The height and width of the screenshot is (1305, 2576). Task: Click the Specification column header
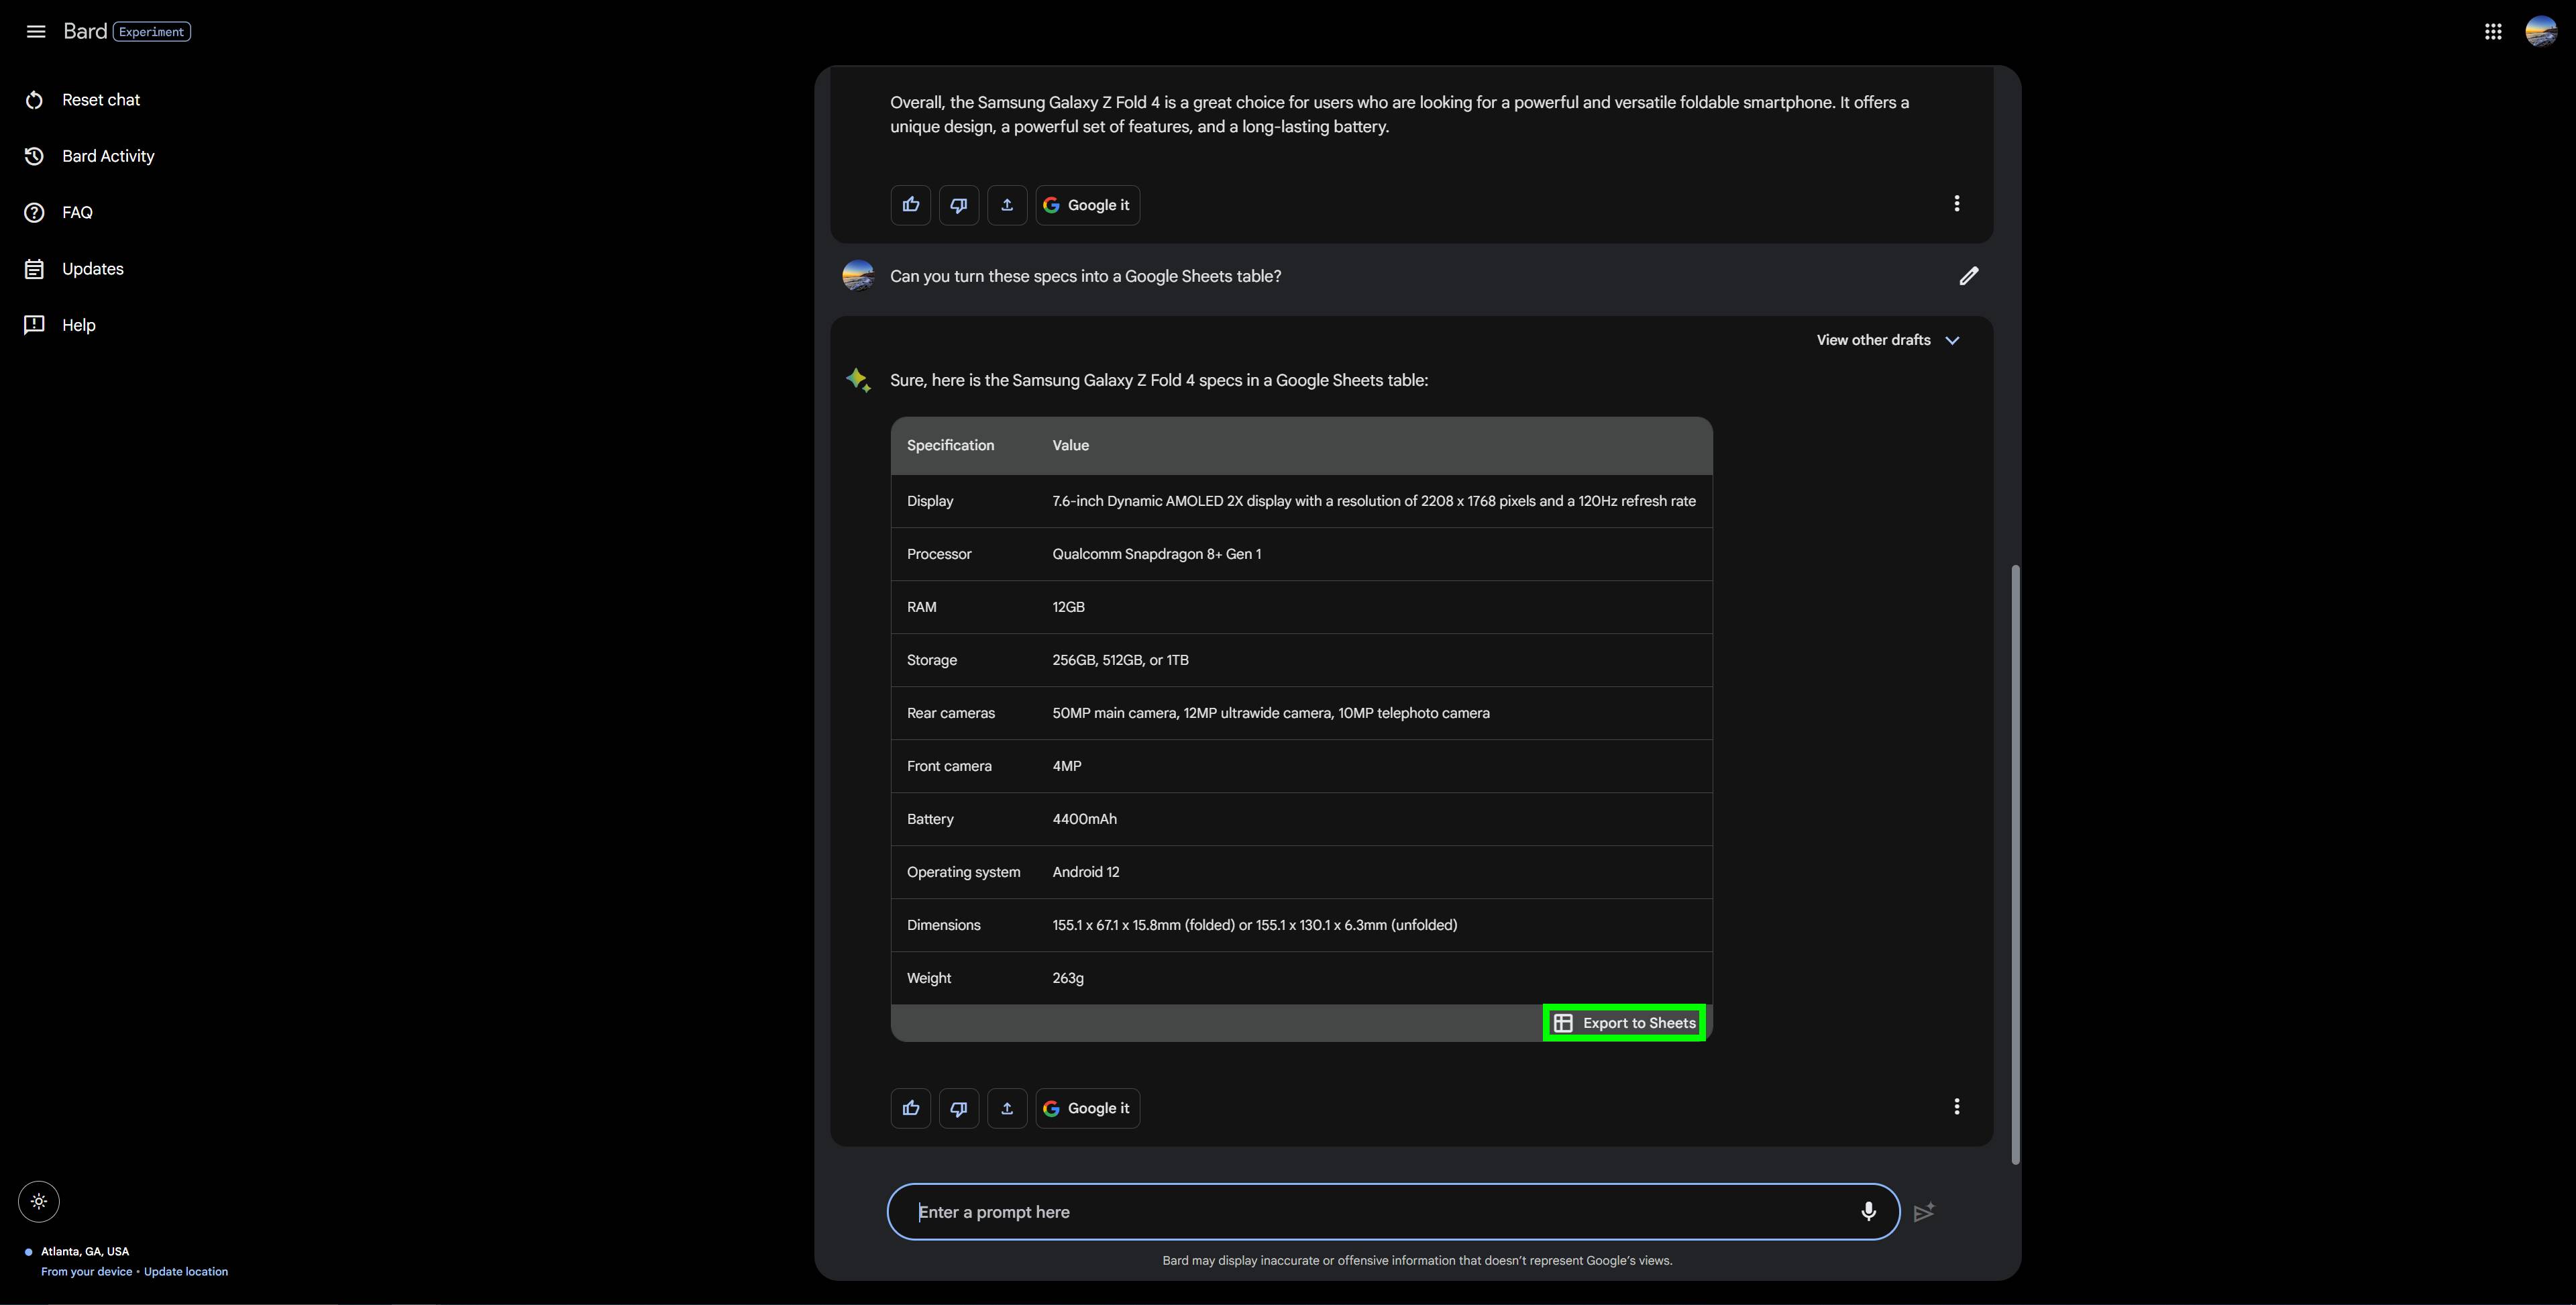[950, 445]
